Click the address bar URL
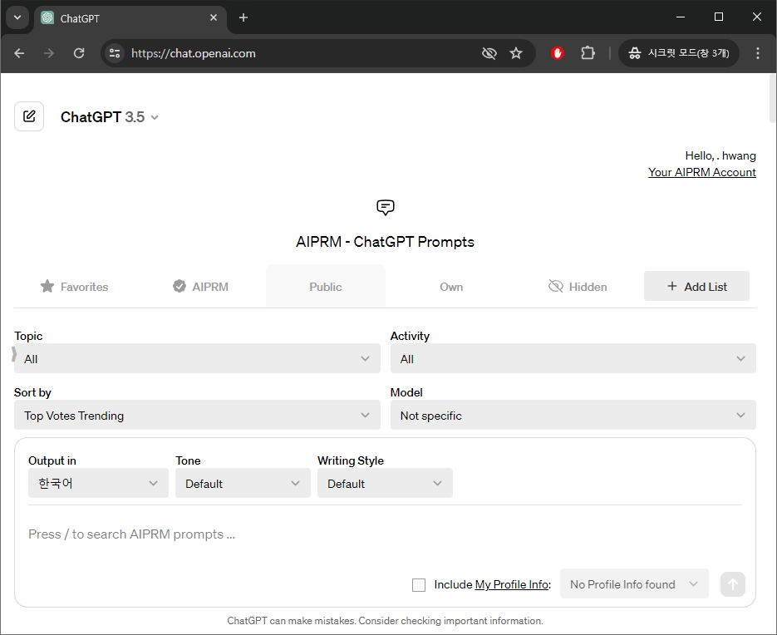Screen dimensions: 777x635 [194, 53]
